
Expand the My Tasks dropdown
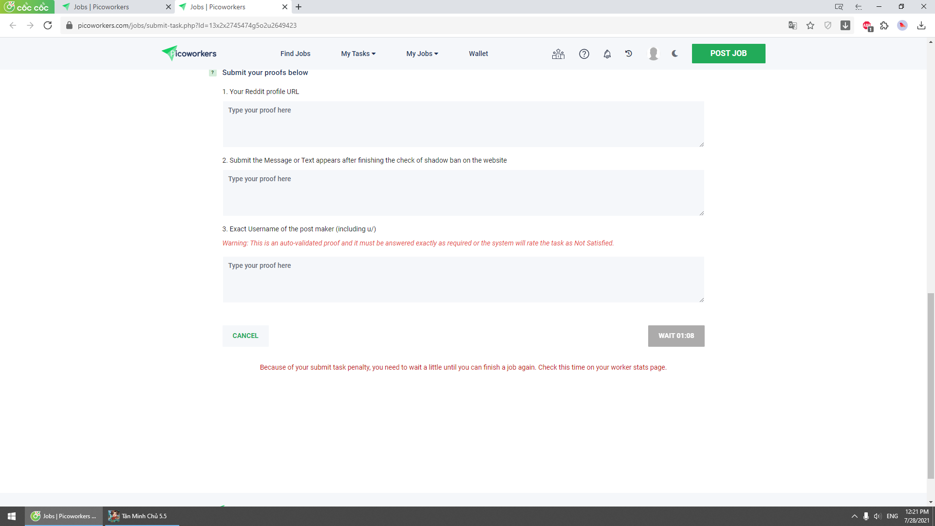coord(358,54)
